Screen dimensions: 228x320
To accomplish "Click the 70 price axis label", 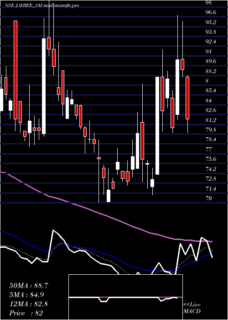I will click(x=209, y=198).
